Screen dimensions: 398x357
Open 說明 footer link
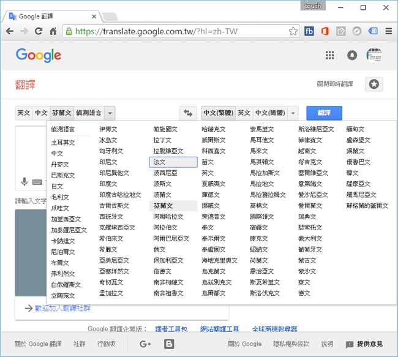pos(327,344)
